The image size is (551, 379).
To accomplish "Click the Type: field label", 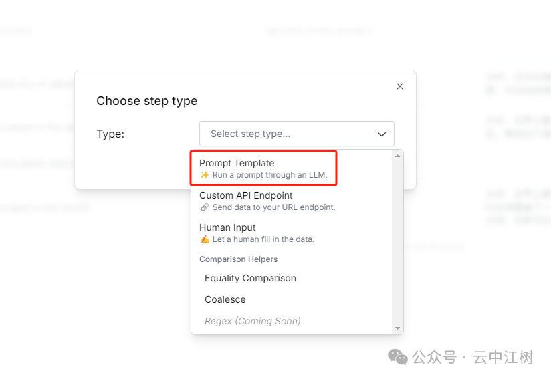I will (110, 134).
